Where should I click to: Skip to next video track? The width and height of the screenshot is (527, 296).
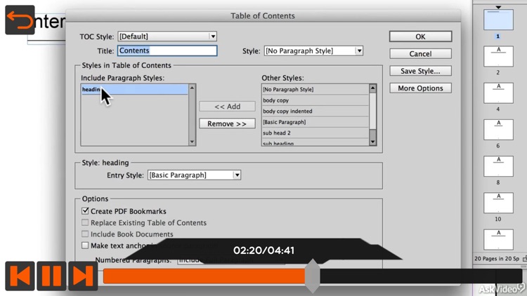coord(82,276)
